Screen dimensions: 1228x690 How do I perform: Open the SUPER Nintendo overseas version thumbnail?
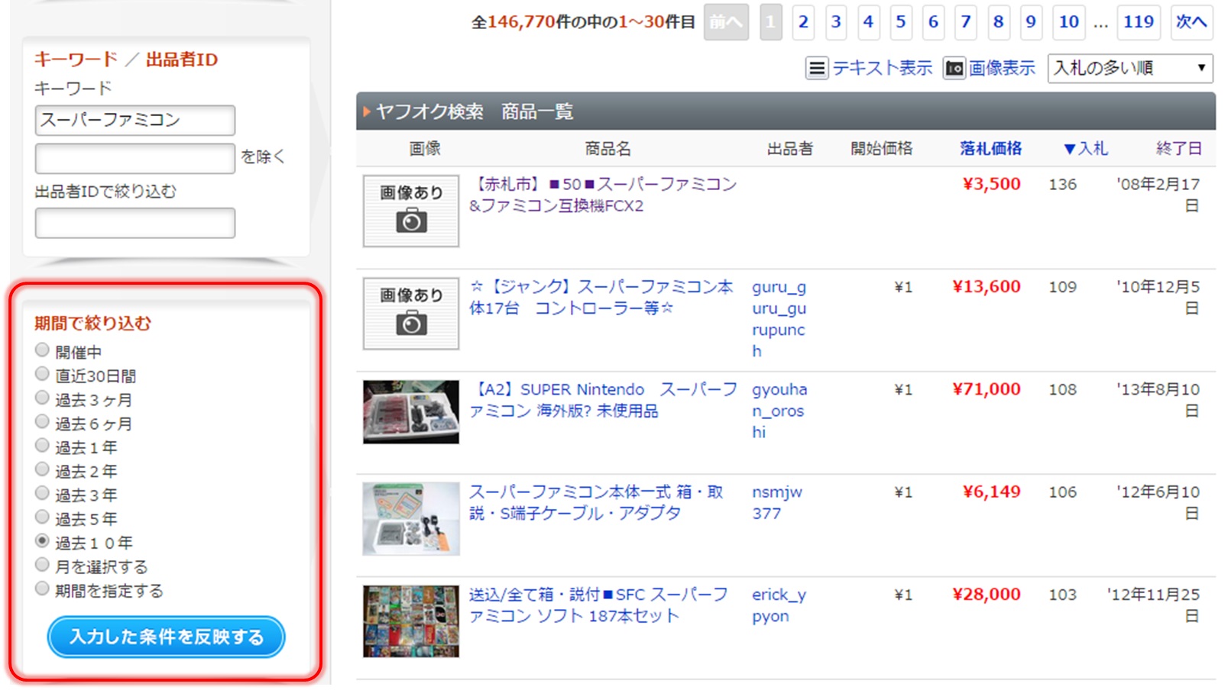pos(411,412)
